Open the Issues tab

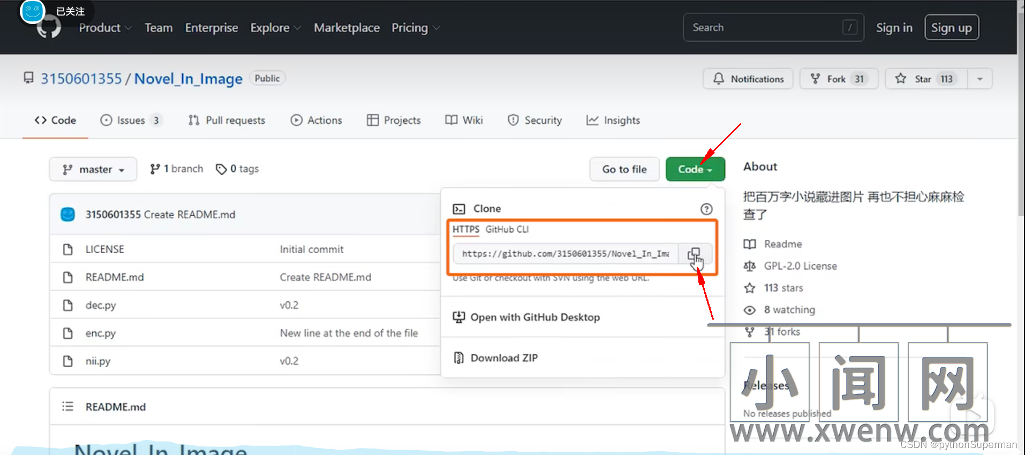(131, 120)
